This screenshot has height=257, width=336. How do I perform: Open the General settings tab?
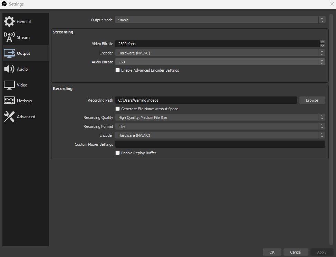click(26, 21)
